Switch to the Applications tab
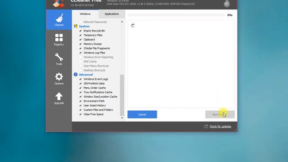This screenshot has height=162, width=288. point(112,14)
